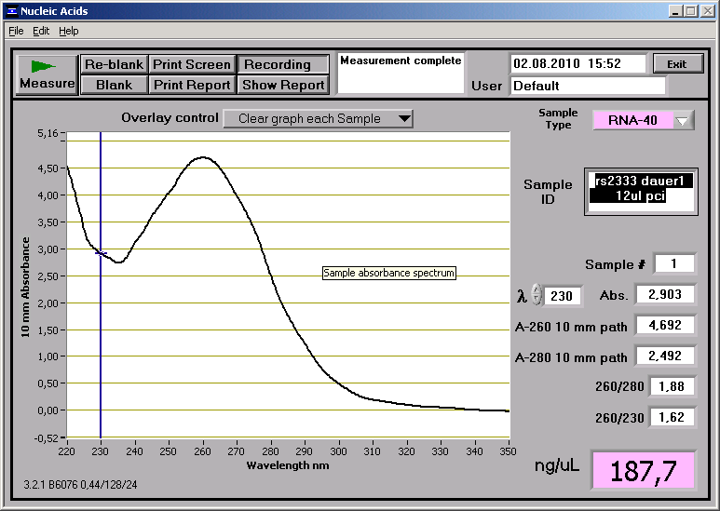Viewport: 720px width, 511px height.
Task: Click Print Report
Action: 191,85
